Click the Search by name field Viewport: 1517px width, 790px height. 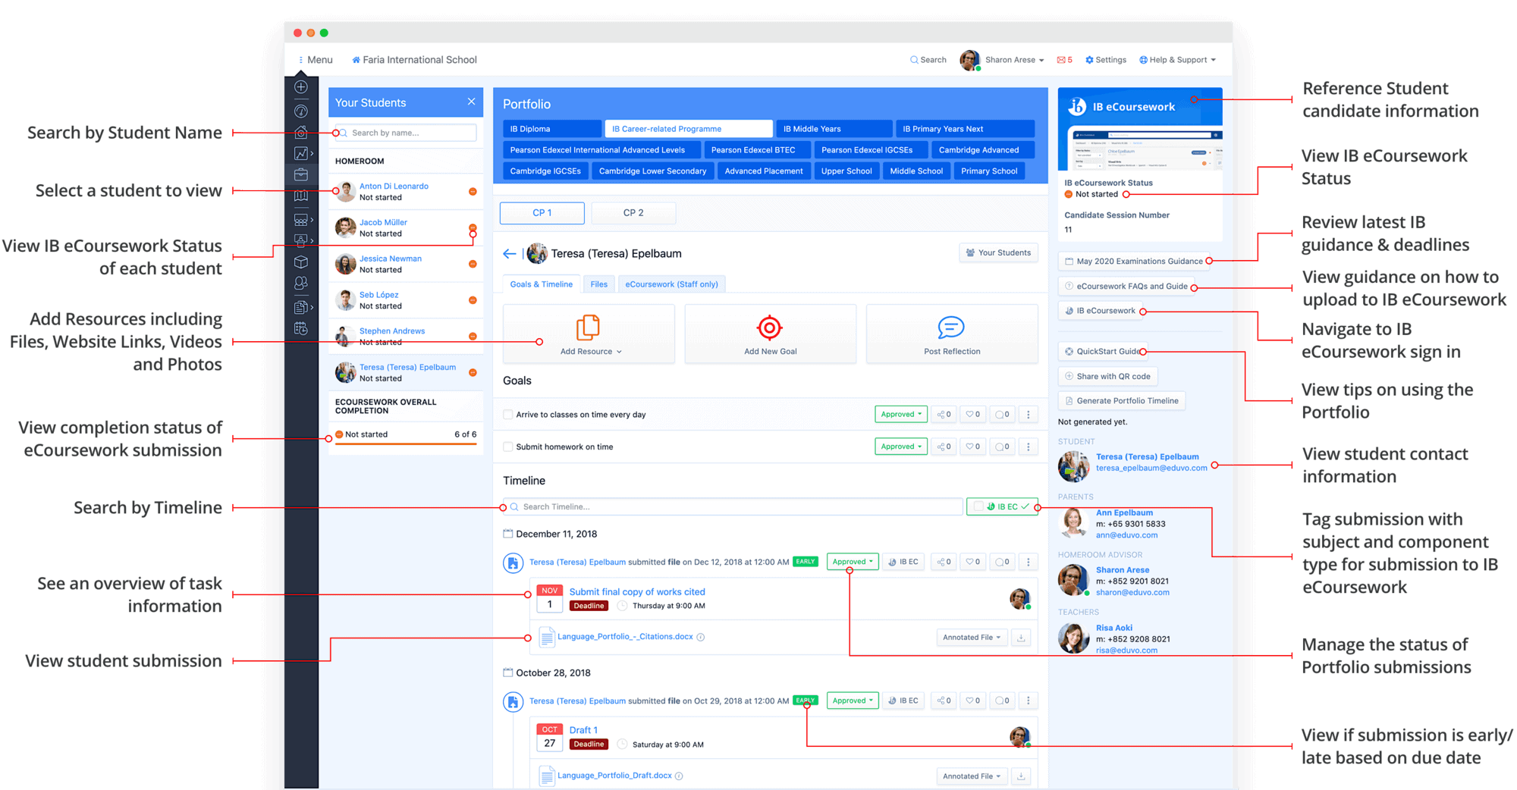[406, 133]
